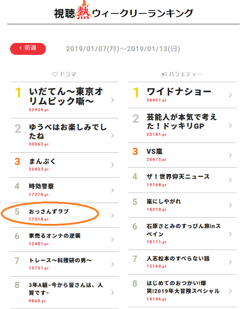Viewport: 240px width, 309px height.
Task: Open おっさんずラブ ranking entry
Action: click(64, 215)
